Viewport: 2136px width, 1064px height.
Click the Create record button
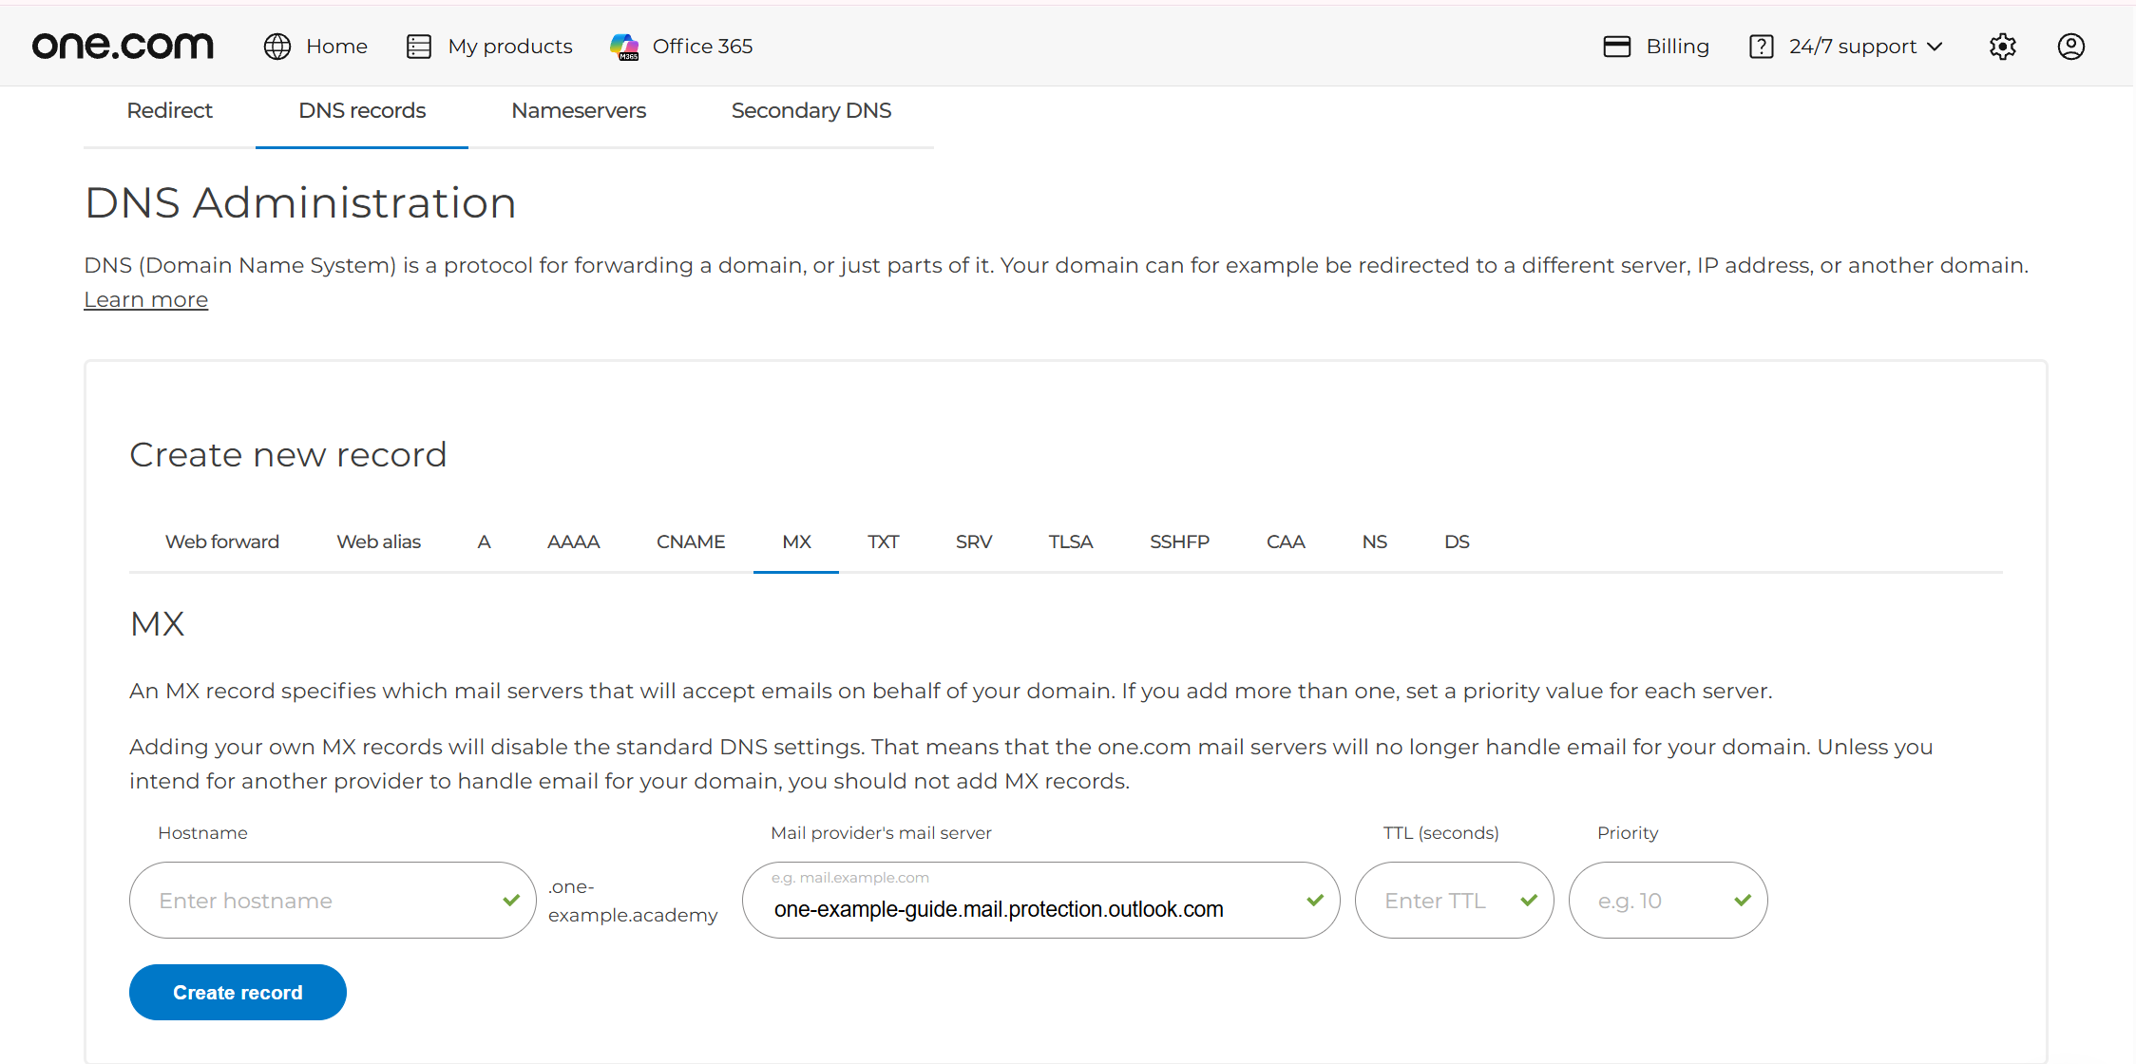tap(238, 993)
